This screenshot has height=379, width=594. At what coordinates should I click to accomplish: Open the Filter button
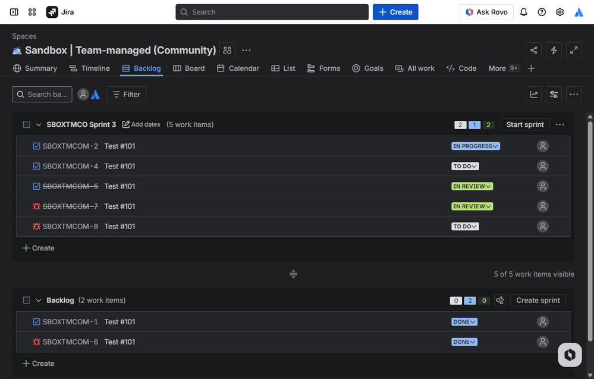pyautogui.click(x=127, y=95)
